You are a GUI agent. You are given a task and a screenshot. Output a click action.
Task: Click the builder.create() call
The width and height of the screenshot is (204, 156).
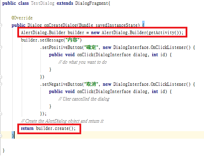55,128
